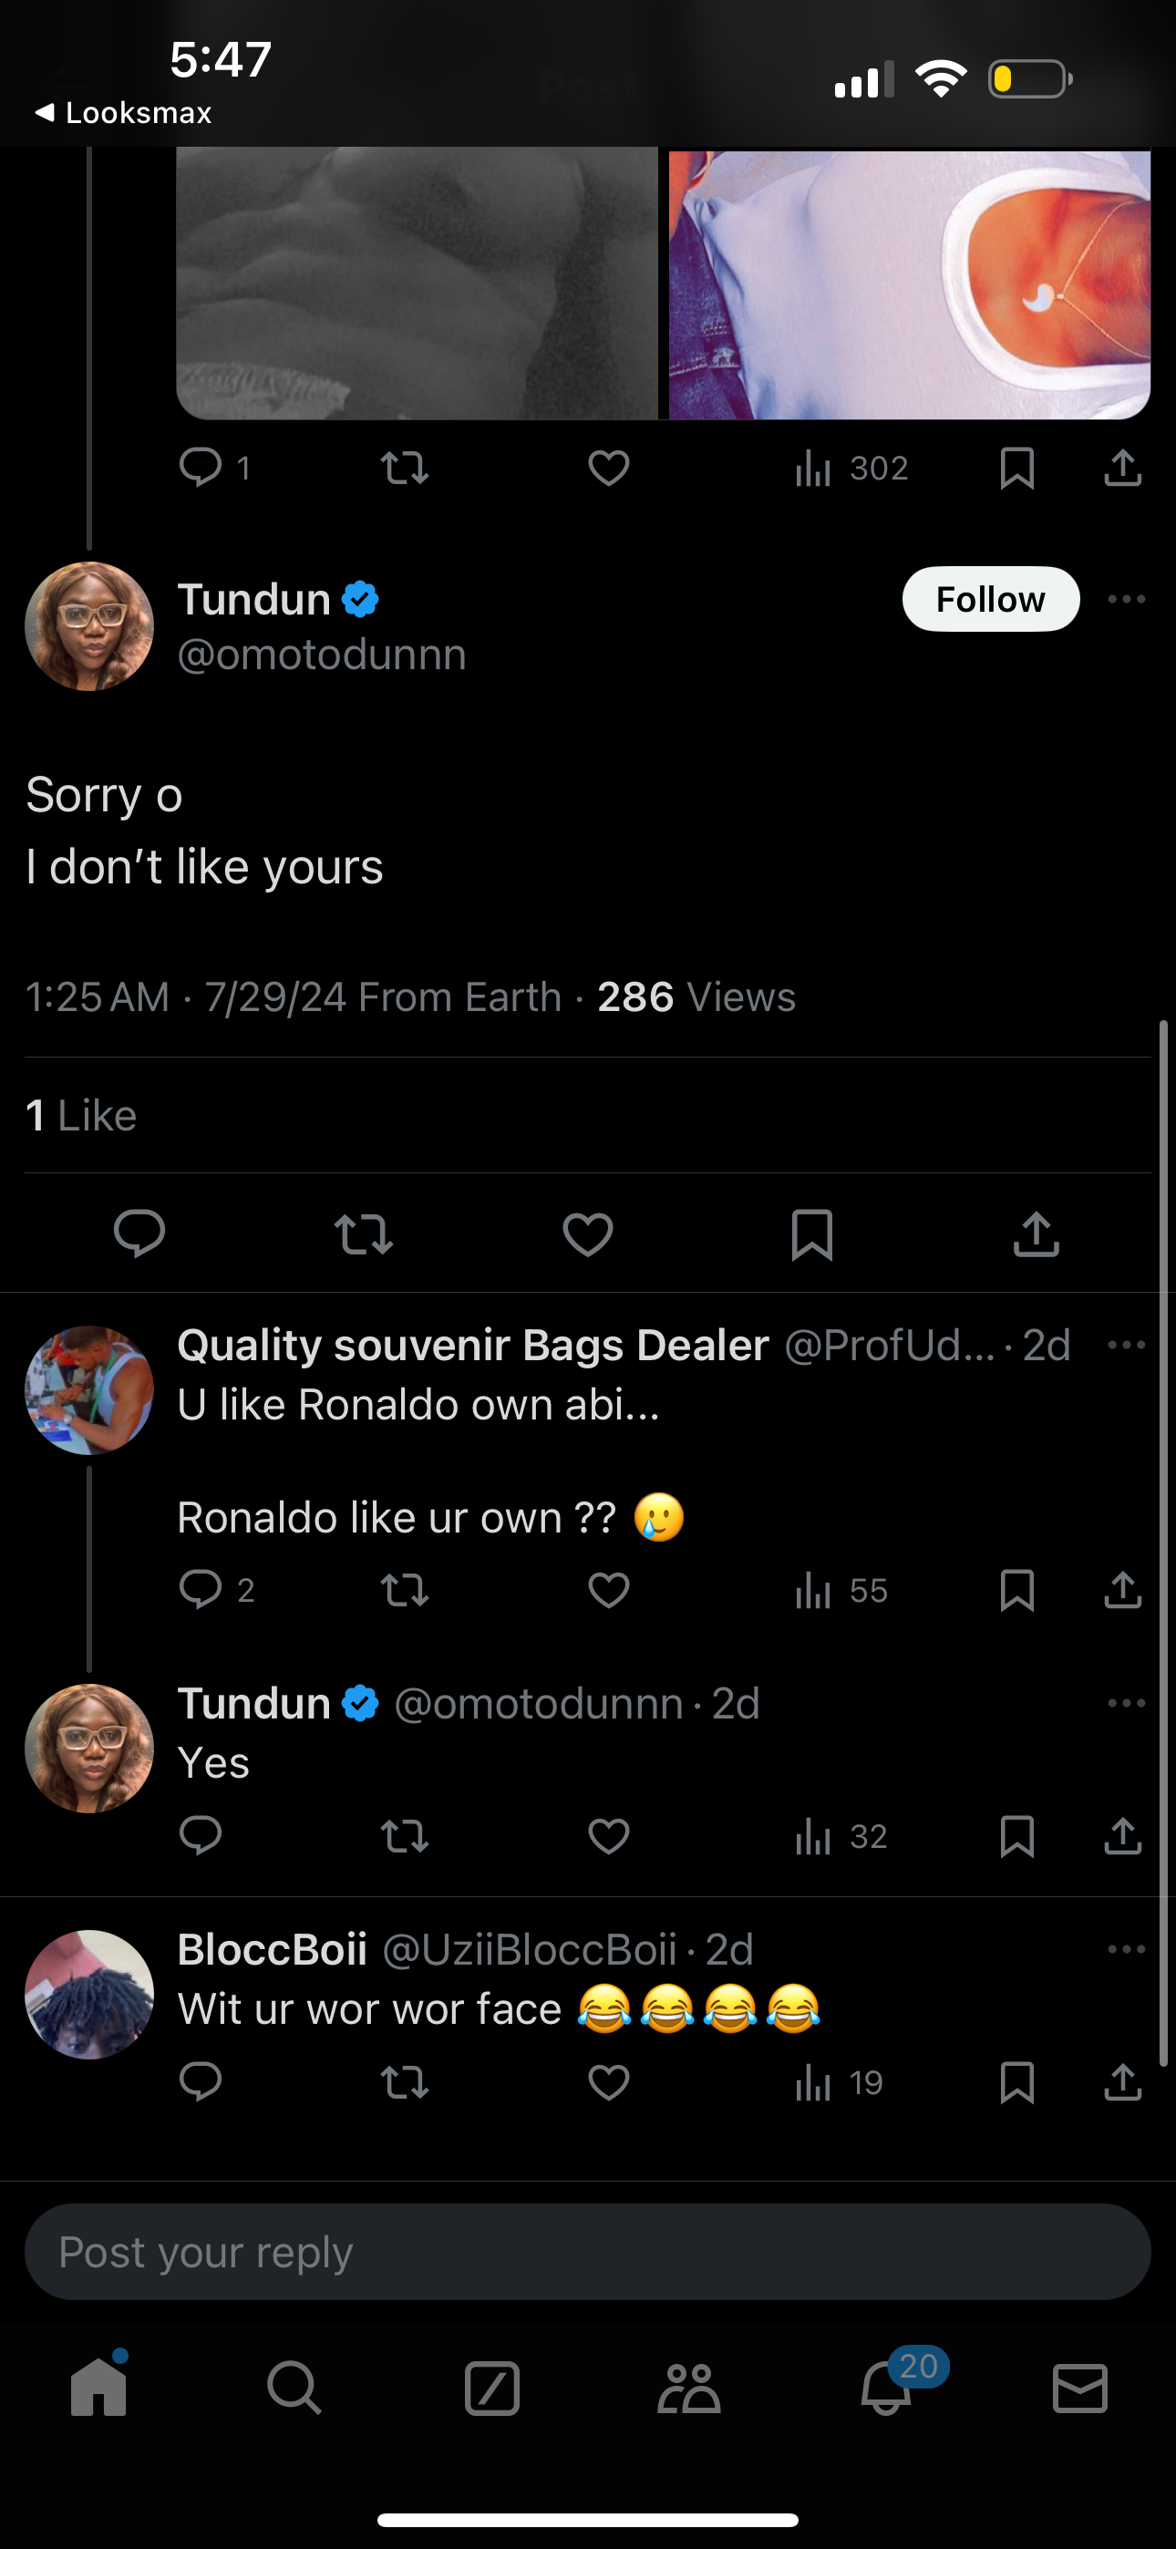Open Notifications with 20 badge
This screenshot has width=1176, height=2549.
point(886,2388)
